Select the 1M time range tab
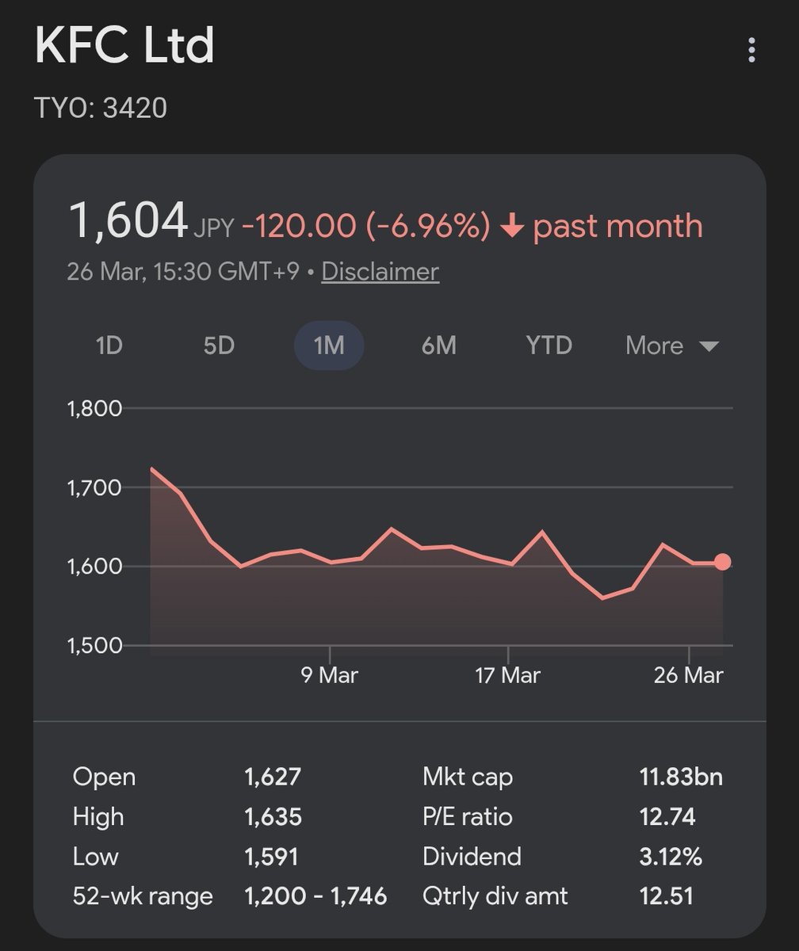The image size is (799, 951). (x=329, y=346)
